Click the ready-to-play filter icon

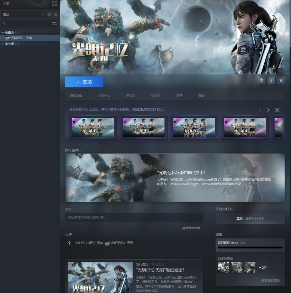[56, 15]
